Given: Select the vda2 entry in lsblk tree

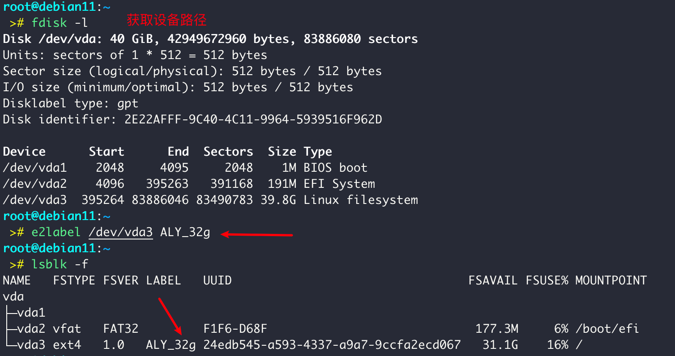Looking at the screenshot, I should pos(31,329).
